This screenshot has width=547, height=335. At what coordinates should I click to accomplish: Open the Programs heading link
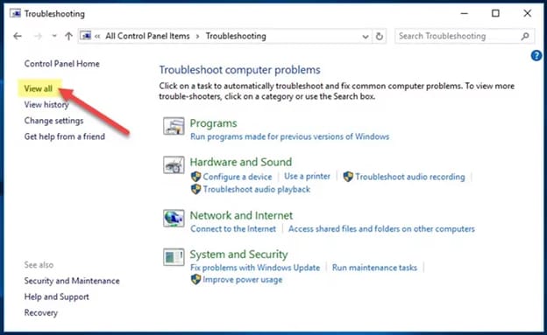(x=213, y=123)
